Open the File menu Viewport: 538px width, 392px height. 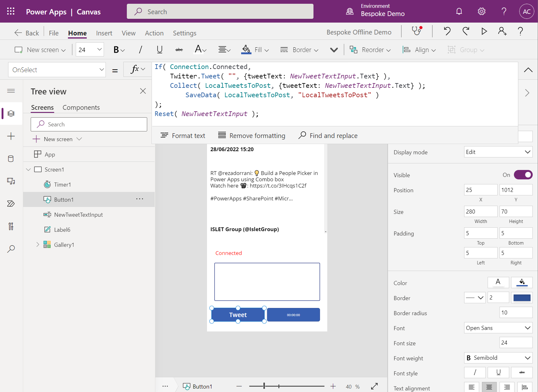[x=54, y=33]
